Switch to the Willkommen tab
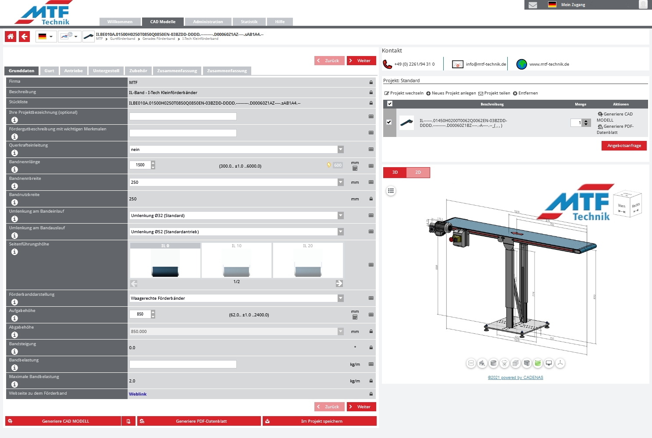This screenshot has width=652, height=438. tap(120, 22)
